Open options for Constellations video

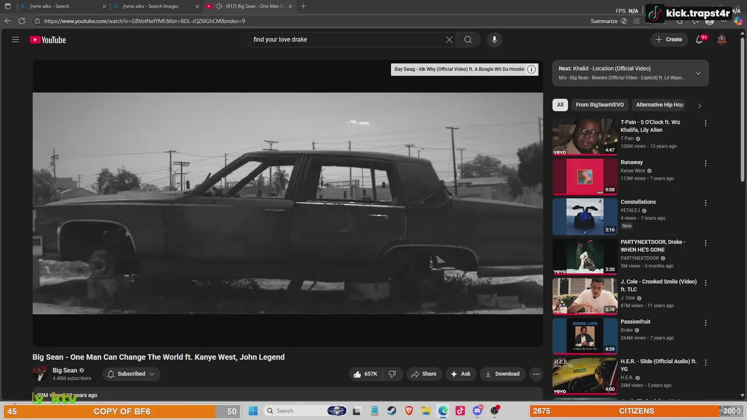pyautogui.click(x=706, y=203)
